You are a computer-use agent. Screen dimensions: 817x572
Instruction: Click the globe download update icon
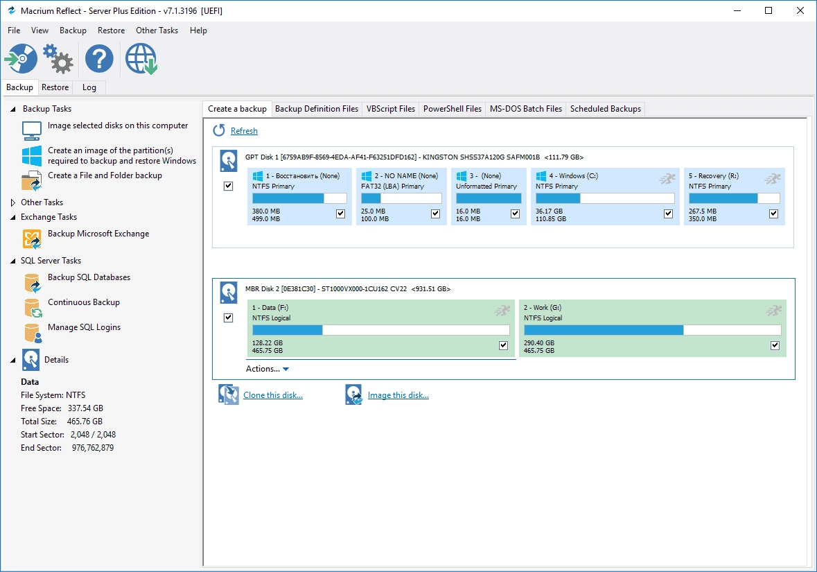point(141,58)
